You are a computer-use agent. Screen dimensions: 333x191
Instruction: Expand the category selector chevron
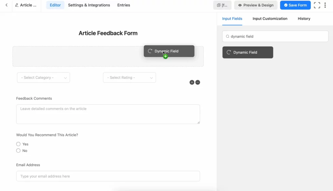pos(66,77)
